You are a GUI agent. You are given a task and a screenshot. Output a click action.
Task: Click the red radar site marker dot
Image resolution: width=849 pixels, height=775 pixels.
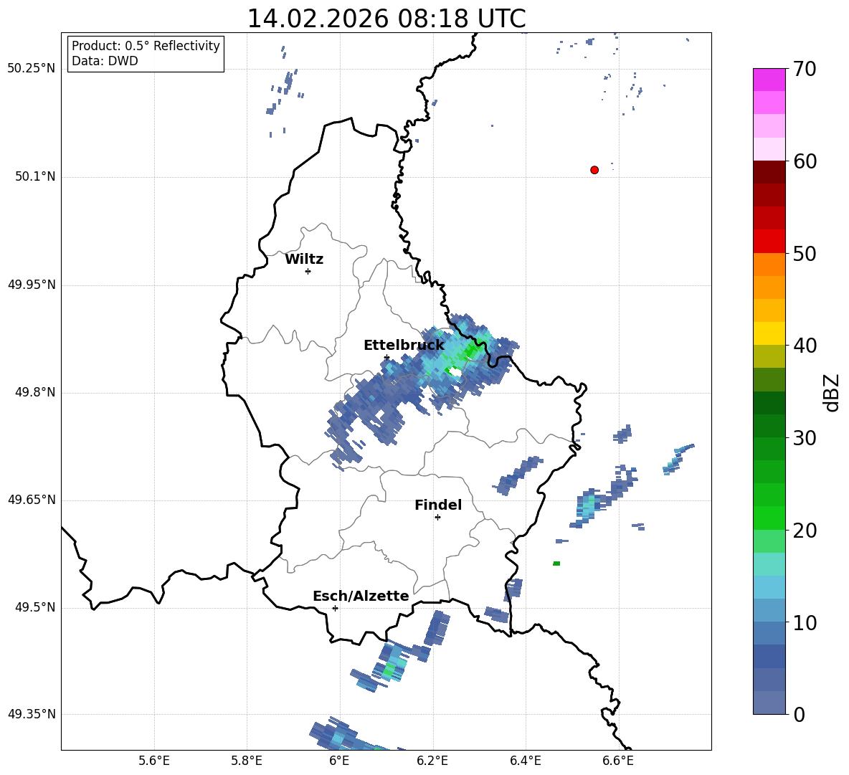coord(594,170)
